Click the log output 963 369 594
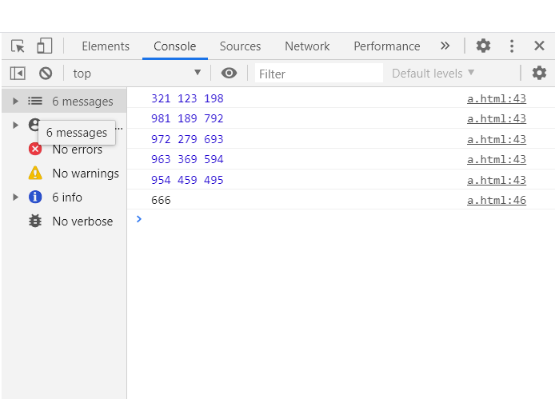Image resolution: width=555 pixels, height=399 pixels. (x=187, y=159)
